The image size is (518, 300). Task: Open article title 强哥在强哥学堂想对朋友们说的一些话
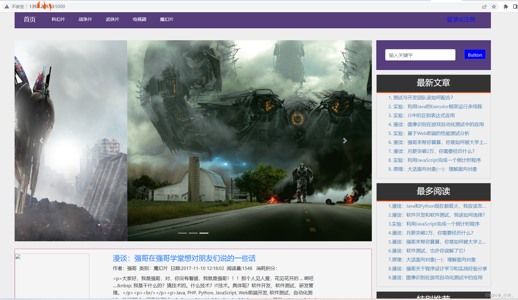click(184, 258)
